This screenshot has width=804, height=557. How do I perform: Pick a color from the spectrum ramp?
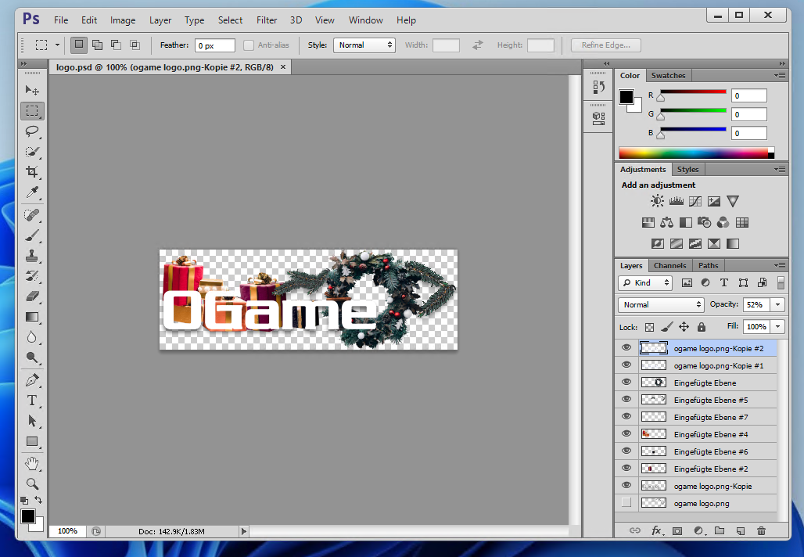(x=696, y=153)
